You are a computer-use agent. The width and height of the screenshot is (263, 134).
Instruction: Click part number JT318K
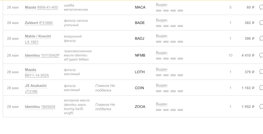31,91
